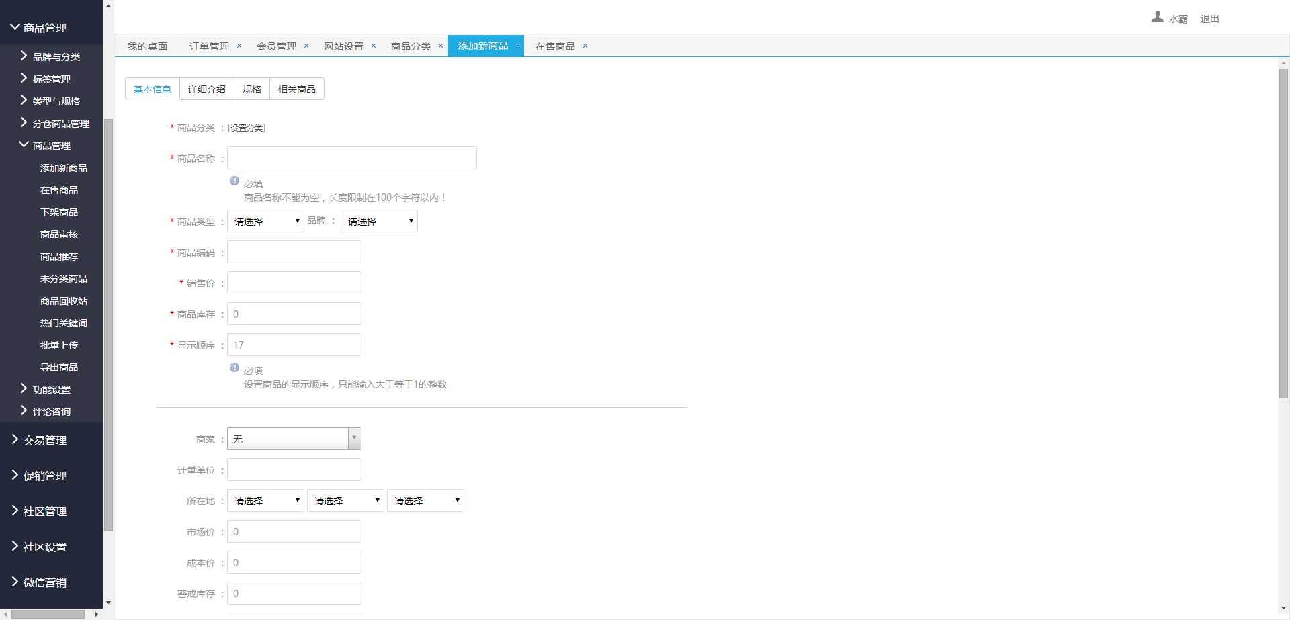Click the main page vertical scrollbar
The image size is (1290, 620).
(x=1283, y=233)
